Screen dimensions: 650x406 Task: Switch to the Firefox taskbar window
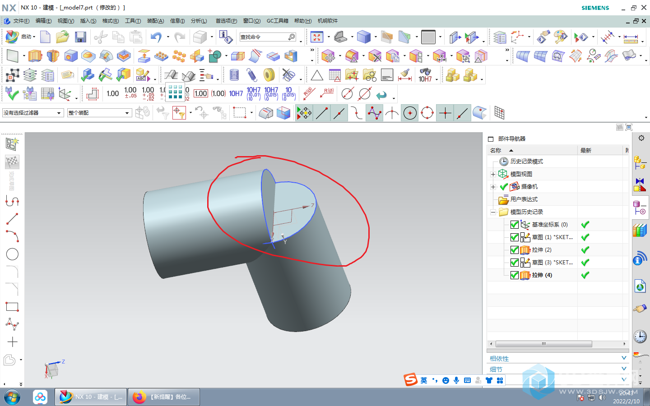click(x=164, y=397)
